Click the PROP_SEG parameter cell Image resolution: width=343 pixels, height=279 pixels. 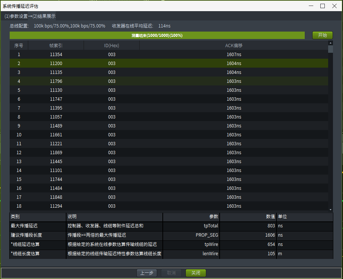coord(191,235)
